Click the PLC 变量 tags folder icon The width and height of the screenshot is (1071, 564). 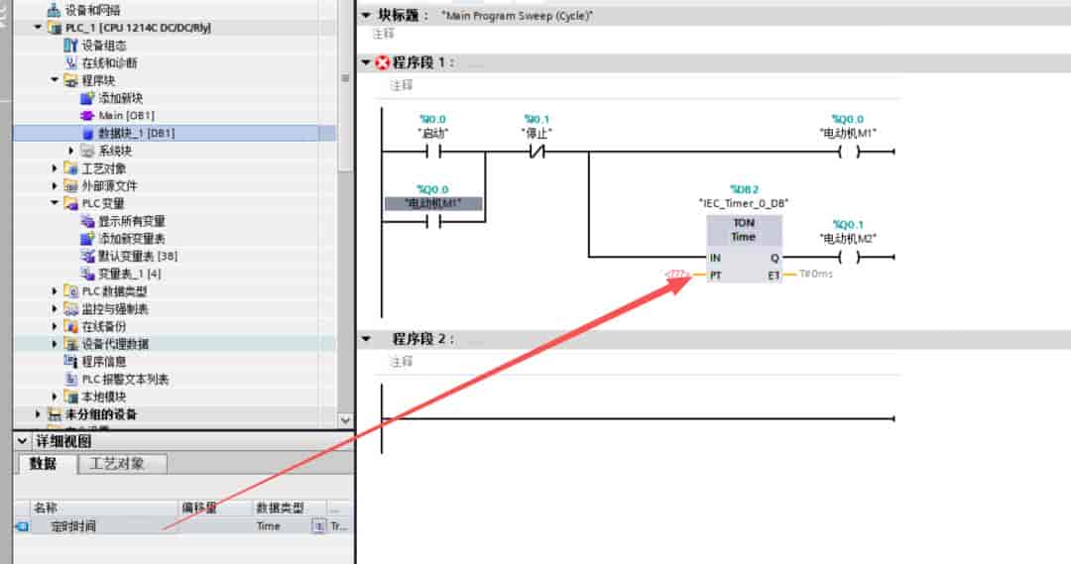pos(70,203)
